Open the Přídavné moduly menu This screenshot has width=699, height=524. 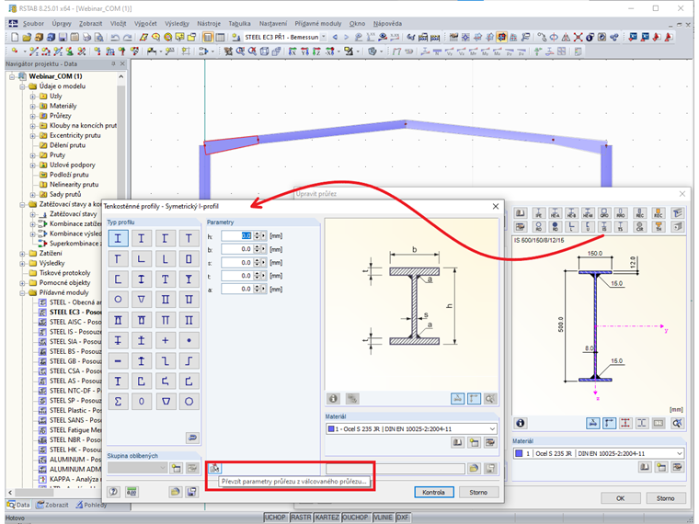pyautogui.click(x=318, y=24)
